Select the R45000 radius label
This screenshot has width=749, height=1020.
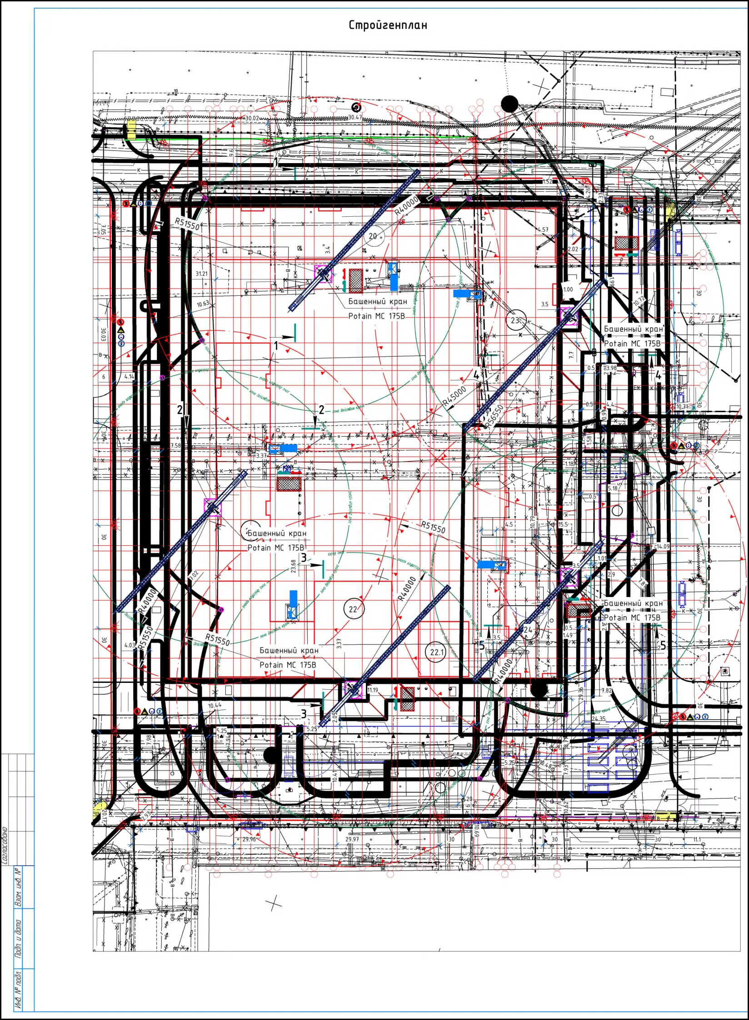(x=455, y=396)
